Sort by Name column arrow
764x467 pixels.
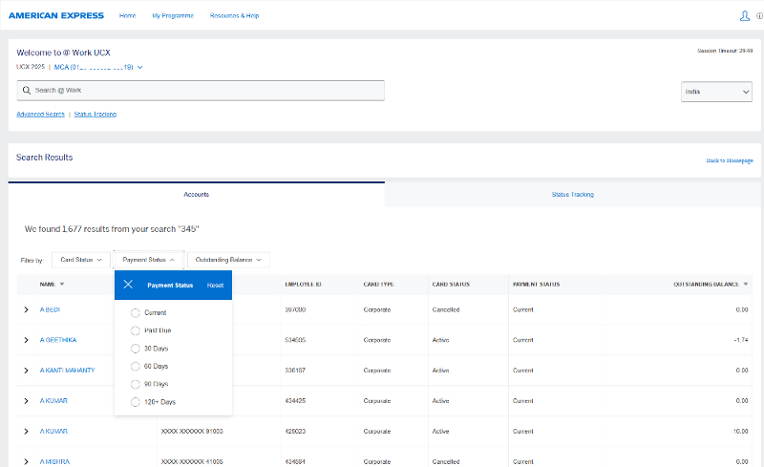point(62,284)
